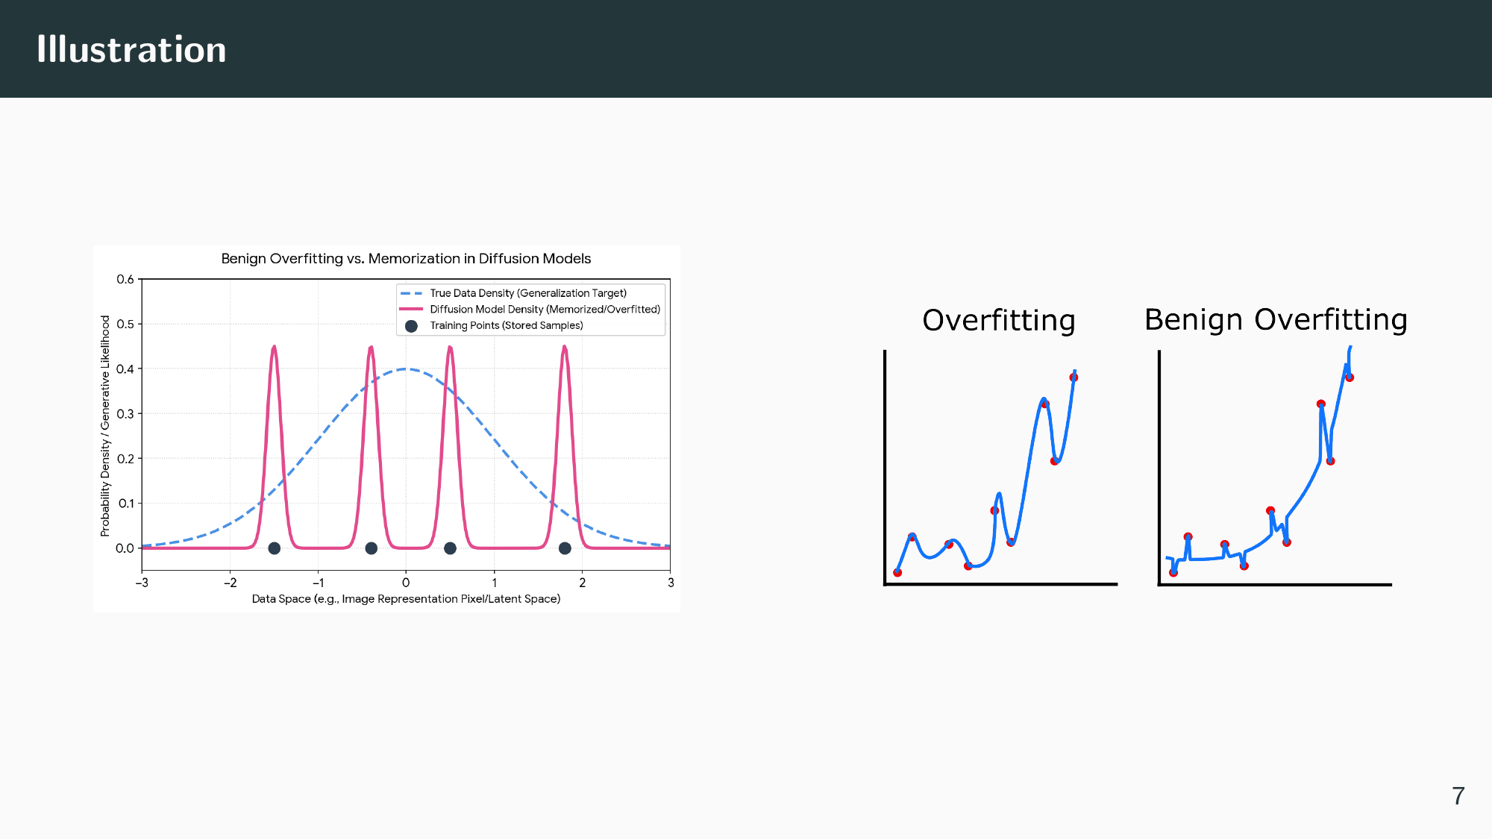Screen dimensions: 1492x840
Task: Select the chart title about Benign Overfitting vs. Memorization
Action: tap(406, 259)
